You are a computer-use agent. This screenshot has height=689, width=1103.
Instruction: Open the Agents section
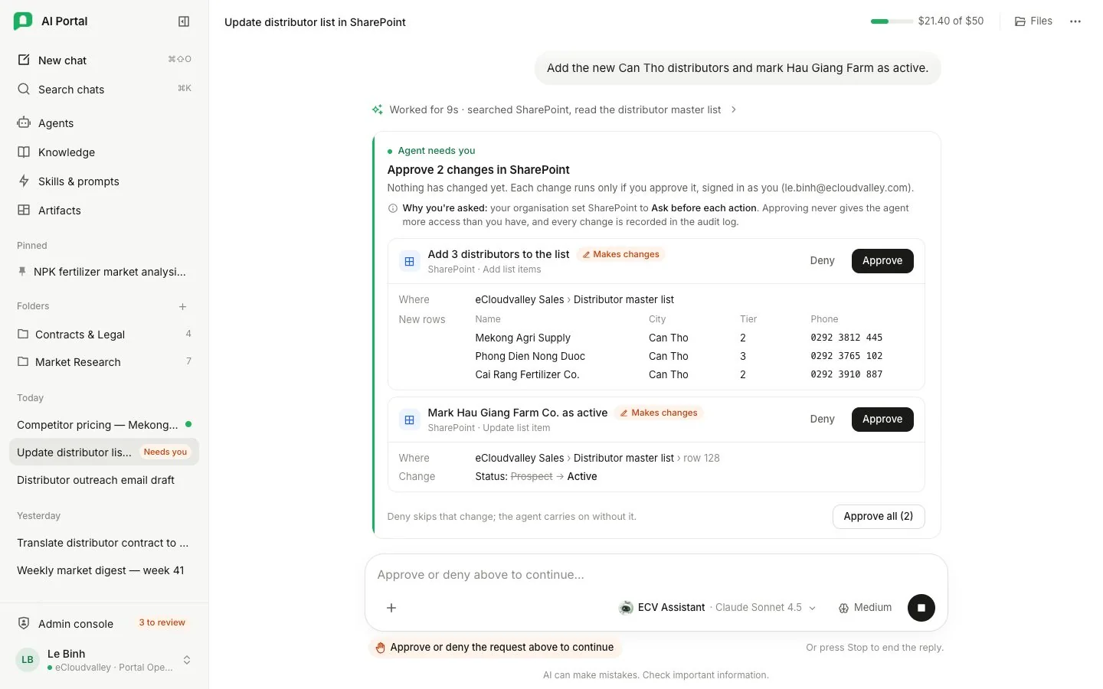click(x=104, y=122)
